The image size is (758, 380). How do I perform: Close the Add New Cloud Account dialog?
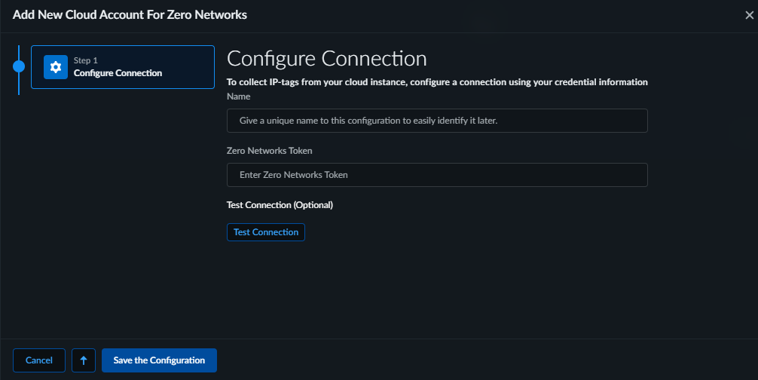(748, 15)
